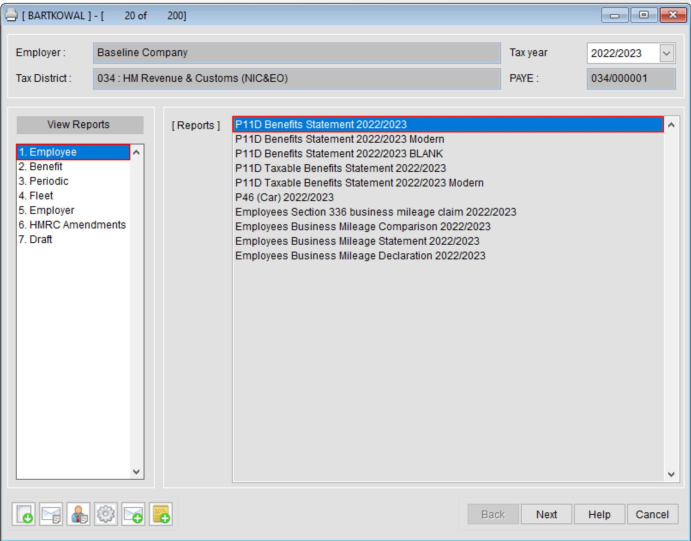The image size is (691, 541).
Task: Open the settings gear icon
Action: pyautogui.click(x=106, y=514)
